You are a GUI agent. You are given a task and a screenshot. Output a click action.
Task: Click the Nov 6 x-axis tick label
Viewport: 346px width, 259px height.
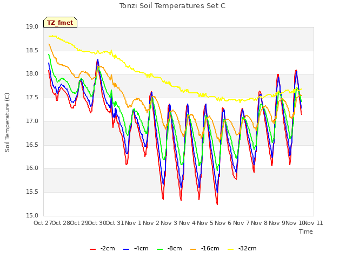(x=223, y=223)
